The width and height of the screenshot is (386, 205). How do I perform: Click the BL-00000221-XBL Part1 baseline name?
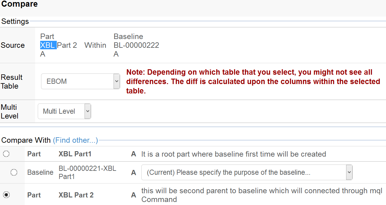pyautogui.click(x=87, y=172)
